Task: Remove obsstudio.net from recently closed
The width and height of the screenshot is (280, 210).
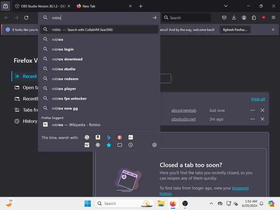Action: coord(262,119)
